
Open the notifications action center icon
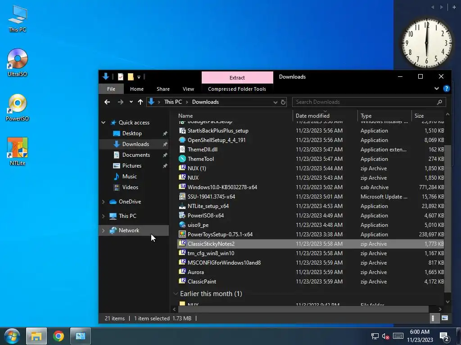(443, 336)
